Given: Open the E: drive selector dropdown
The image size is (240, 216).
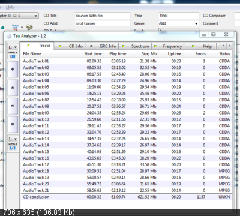Looking at the screenshot, I should (x=13, y=47).
